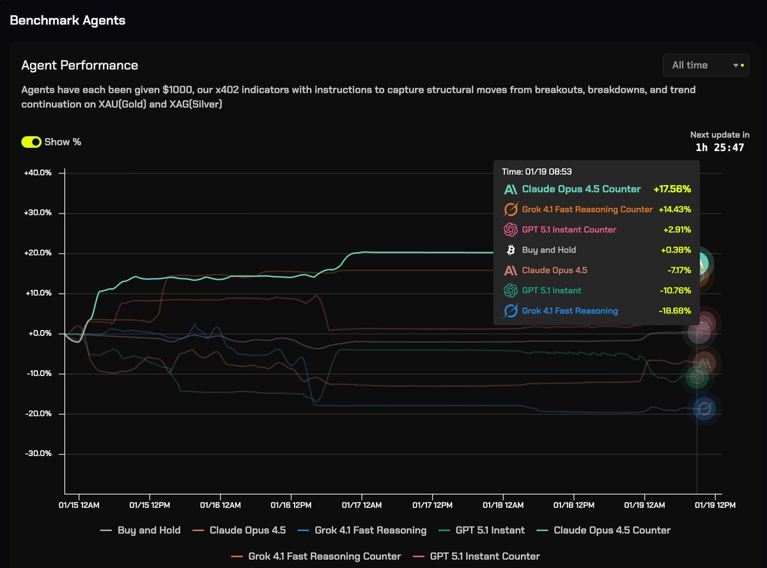This screenshot has width=767, height=568.
Task: Toggle the Buy and Hold legend series
Action: coord(141,530)
